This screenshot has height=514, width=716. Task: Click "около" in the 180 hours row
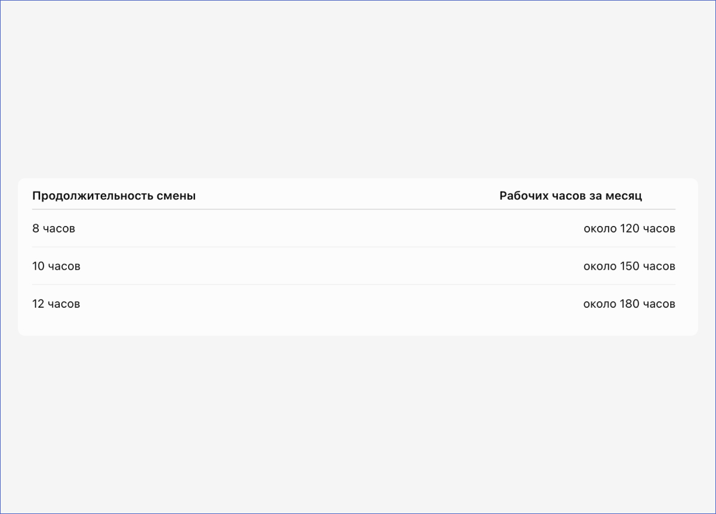(600, 304)
